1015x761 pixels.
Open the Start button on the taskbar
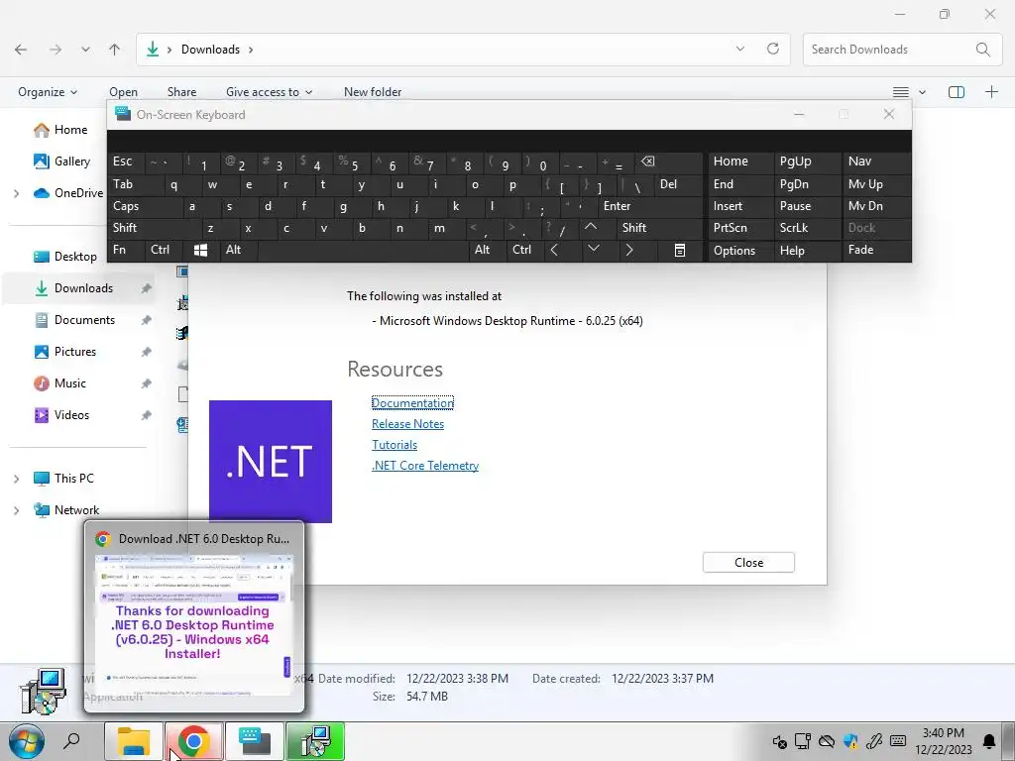tap(27, 741)
